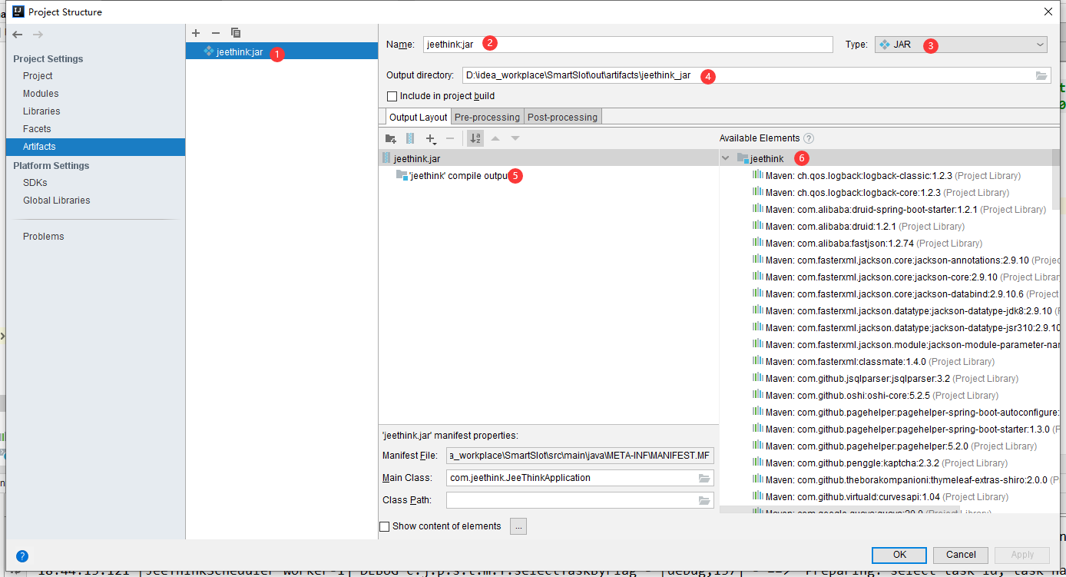This screenshot has width=1066, height=577.
Task: Open Global Libraries platform settings
Action: pos(57,201)
